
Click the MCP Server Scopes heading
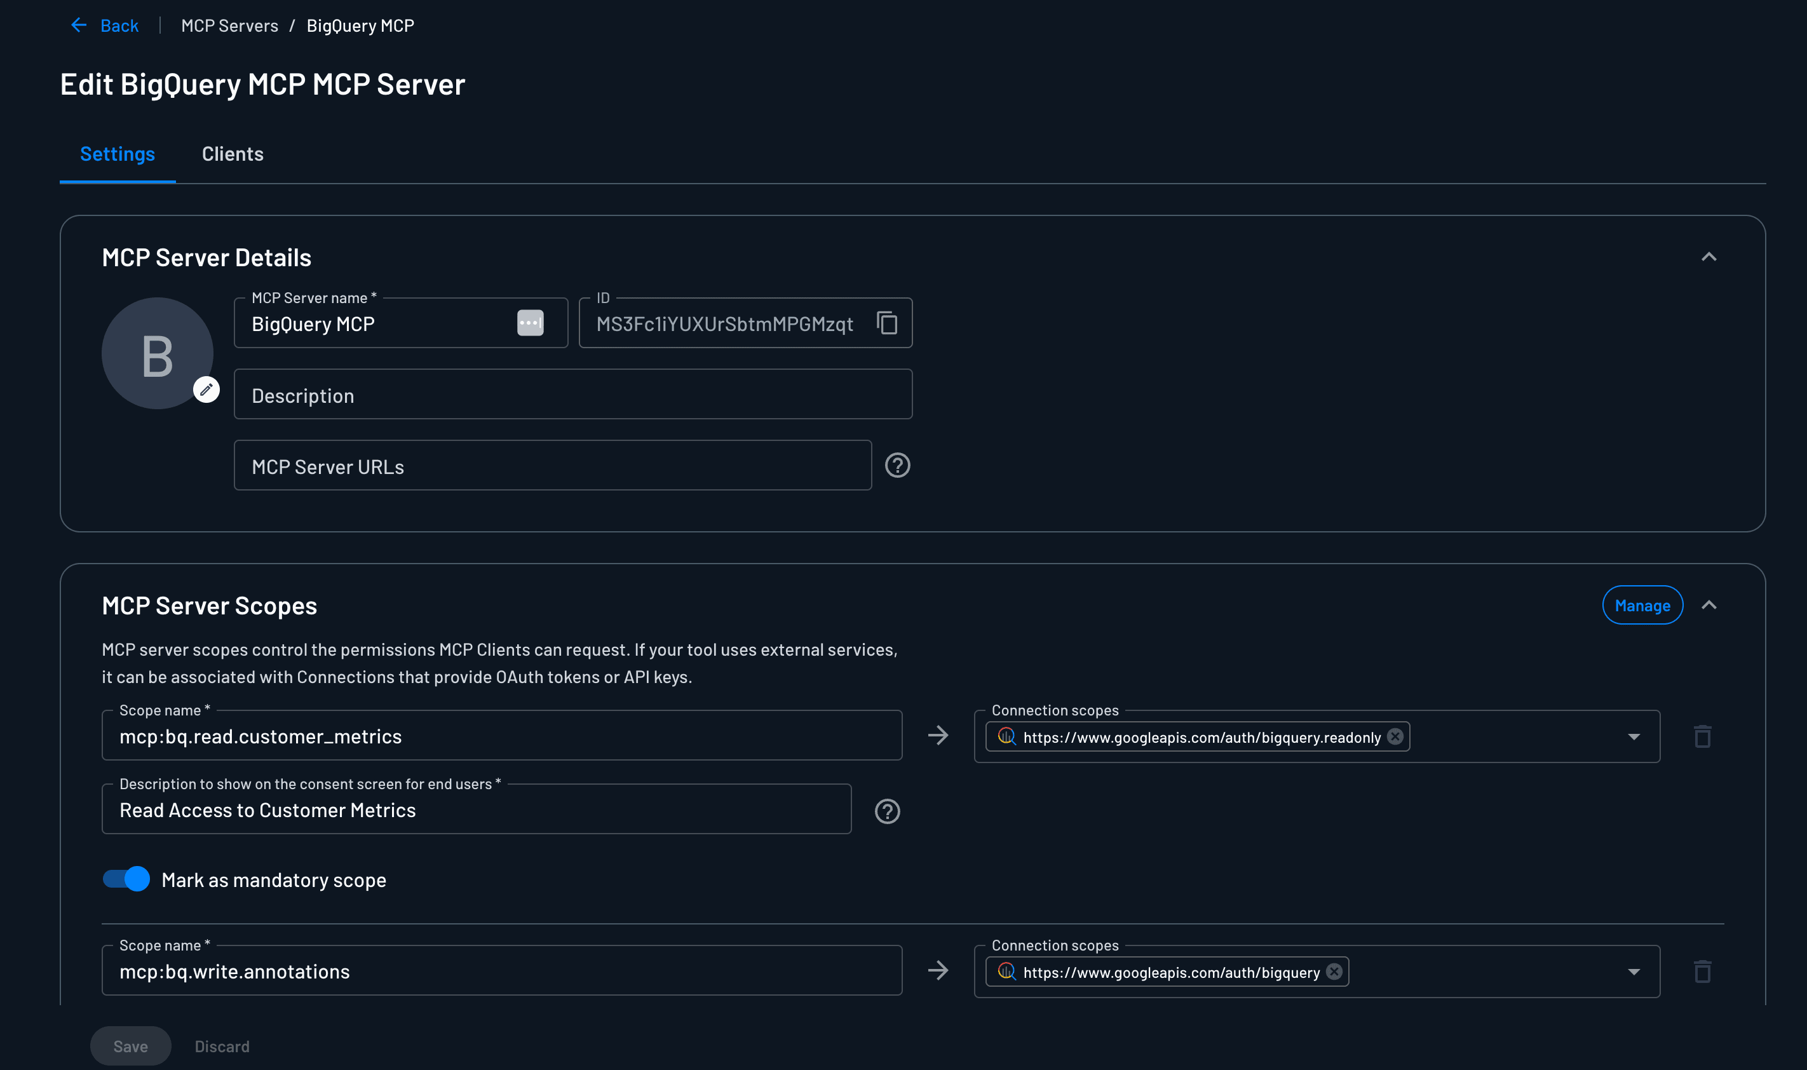[209, 606]
